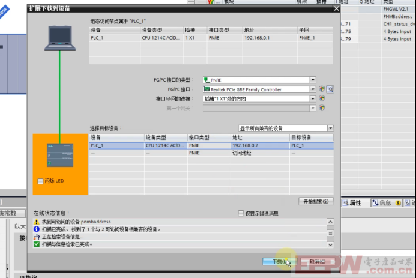Click the Cancel button
This screenshot has width=416, height=278.
[x=318, y=262]
